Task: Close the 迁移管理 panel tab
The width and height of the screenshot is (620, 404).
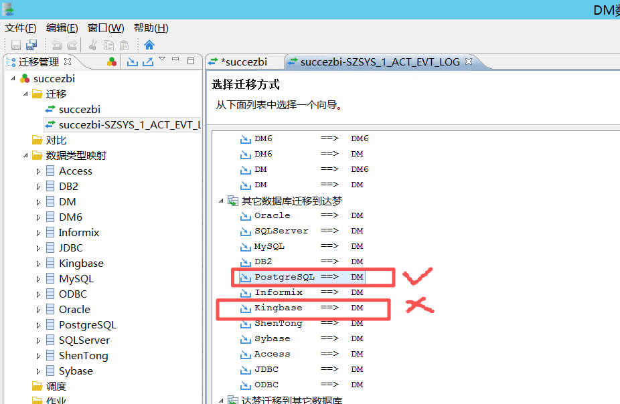Action: 68,62
